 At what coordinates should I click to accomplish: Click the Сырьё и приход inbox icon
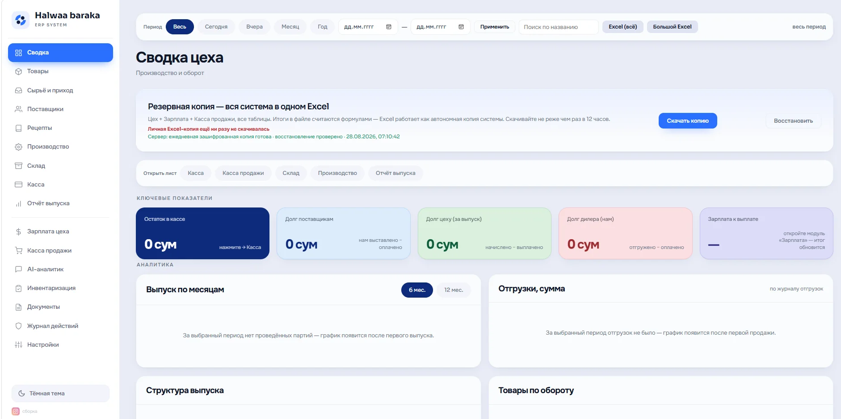(18, 90)
